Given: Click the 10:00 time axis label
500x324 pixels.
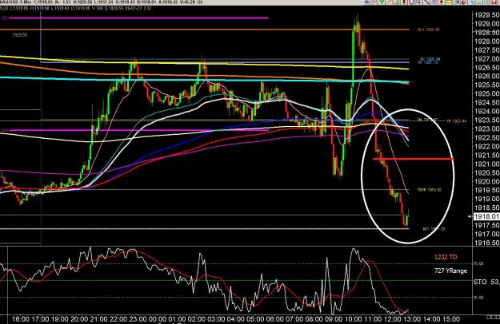Looking at the screenshot, I should (x=354, y=319).
